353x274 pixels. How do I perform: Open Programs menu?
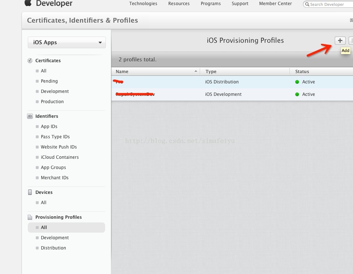[x=211, y=4]
